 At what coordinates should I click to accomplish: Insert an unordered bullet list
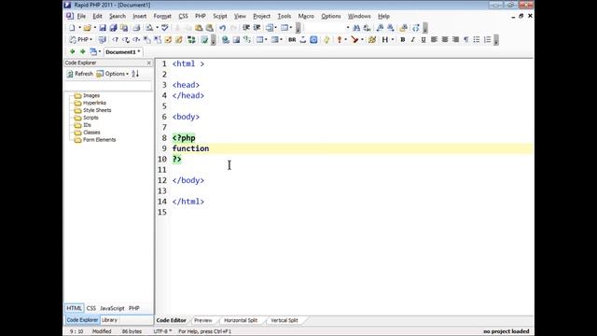click(477, 39)
